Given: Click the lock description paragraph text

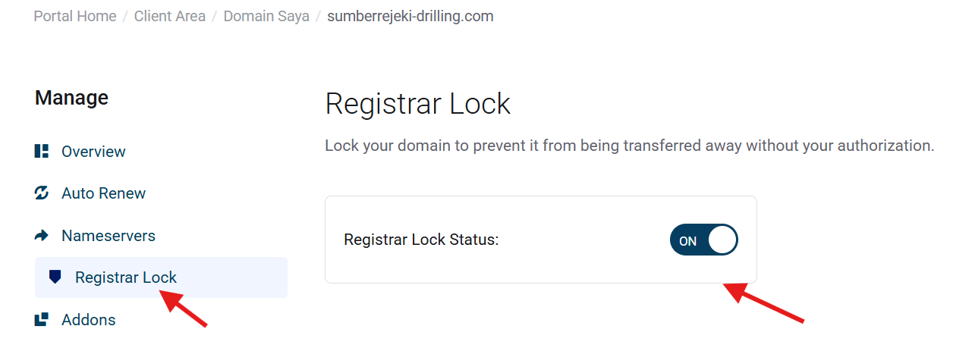Looking at the screenshot, I should pos(629,146).
